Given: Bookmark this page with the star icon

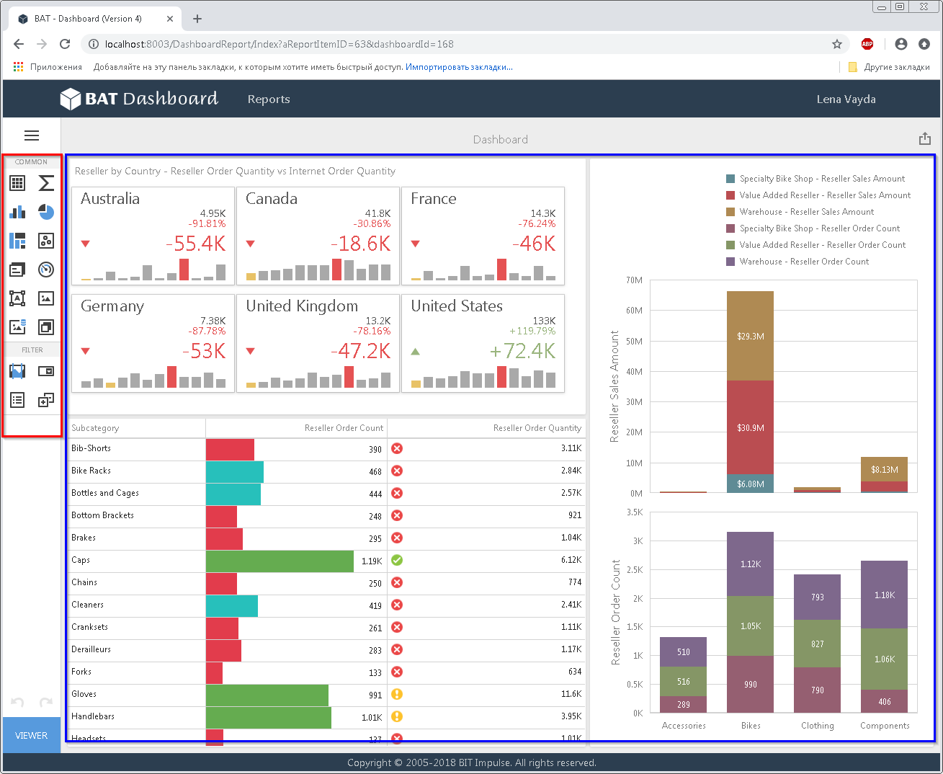Looking at the screenshot, I should 837,44.
